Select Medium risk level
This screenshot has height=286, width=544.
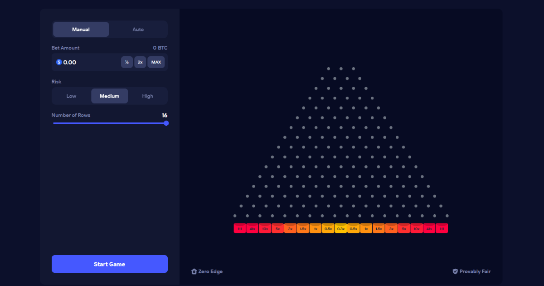[x=110, y=96]
